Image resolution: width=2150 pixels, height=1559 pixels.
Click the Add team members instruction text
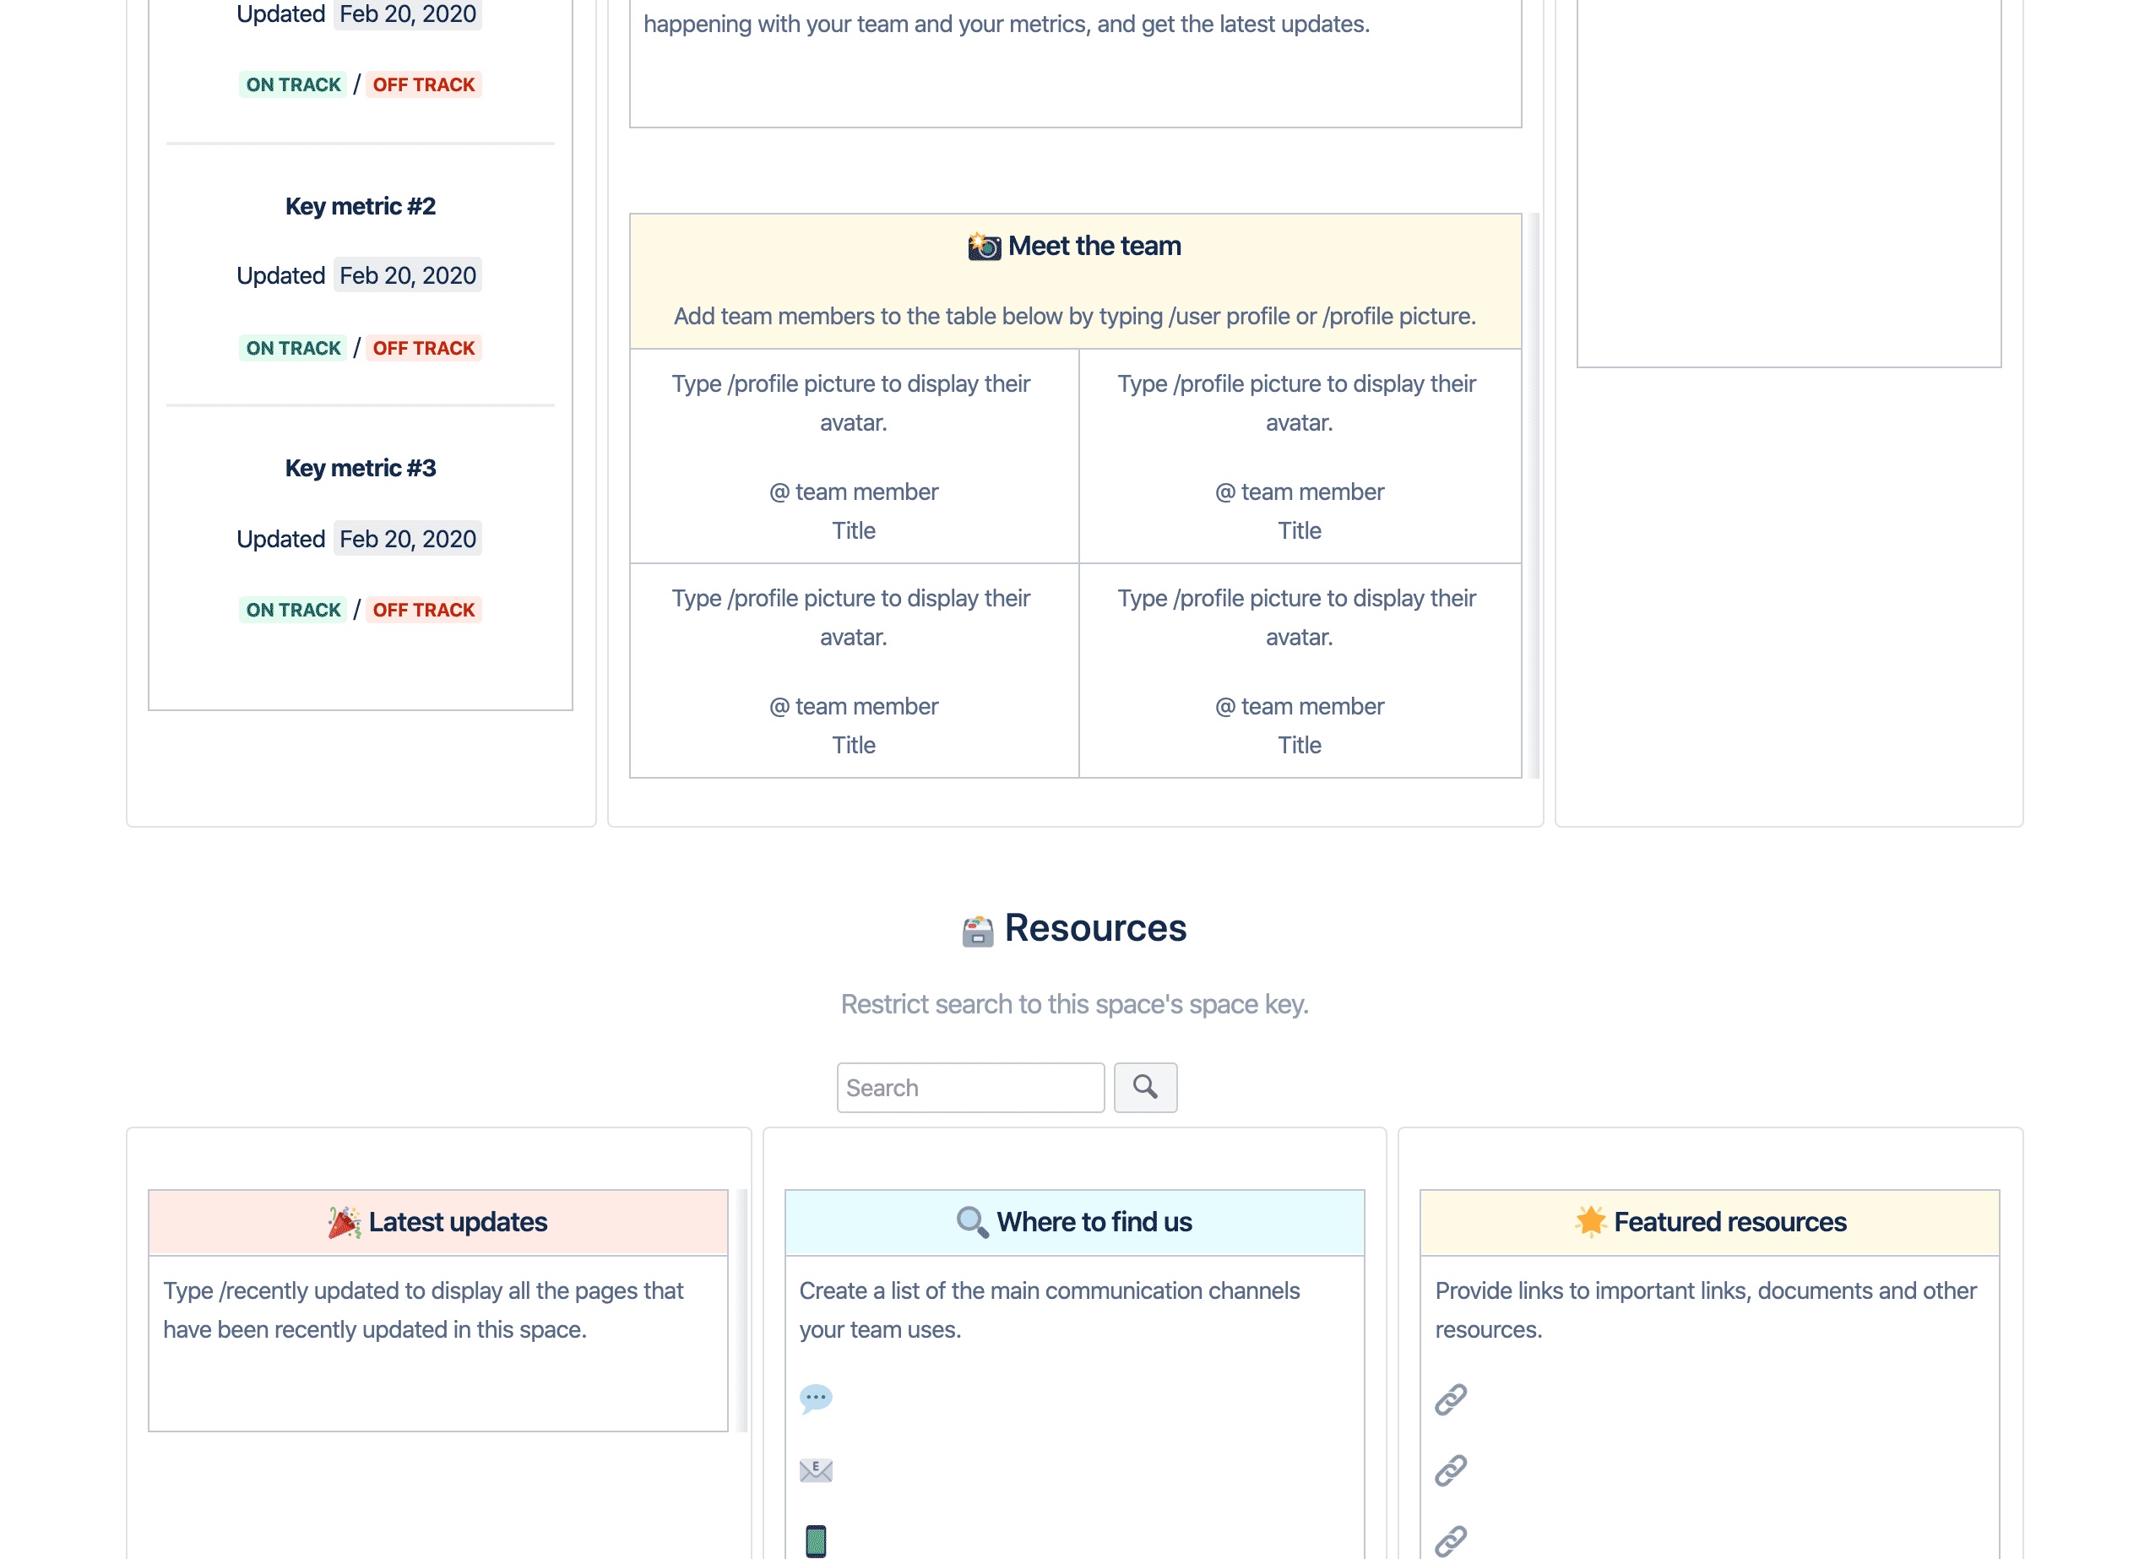point(1075,316)
